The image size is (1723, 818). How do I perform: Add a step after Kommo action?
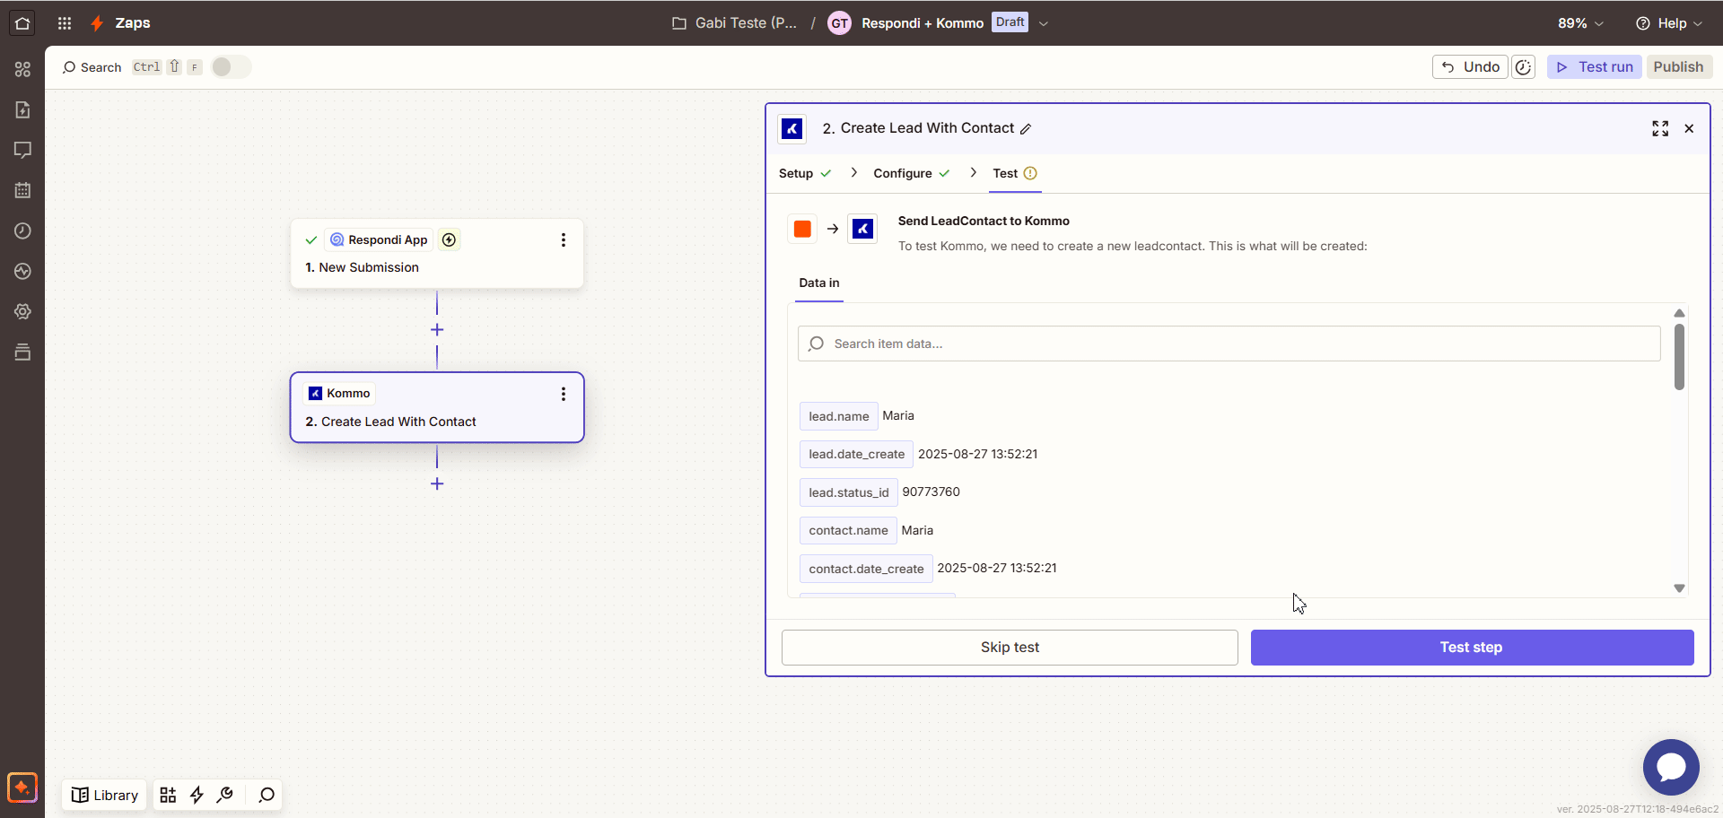[437, 483]
